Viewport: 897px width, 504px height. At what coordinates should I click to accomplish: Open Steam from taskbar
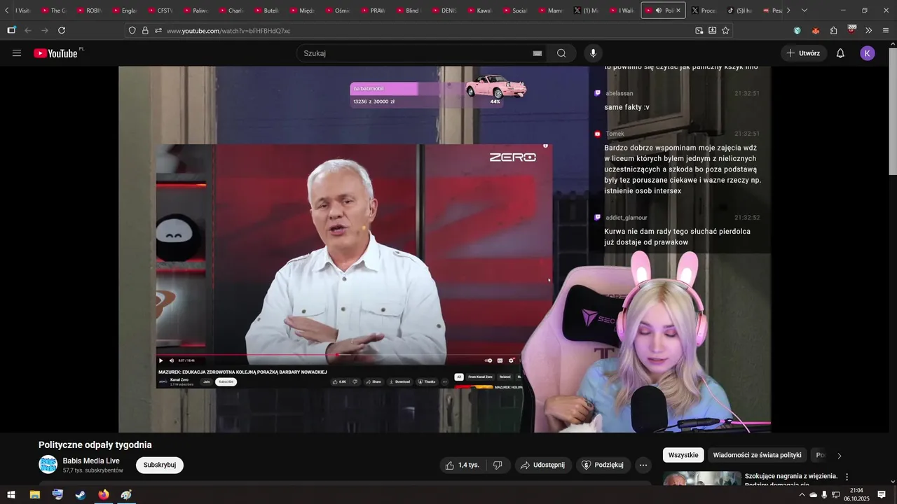81,495
